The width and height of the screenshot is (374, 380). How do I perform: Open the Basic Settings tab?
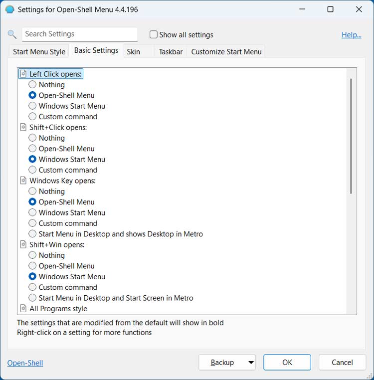click(x=96, y=50)
